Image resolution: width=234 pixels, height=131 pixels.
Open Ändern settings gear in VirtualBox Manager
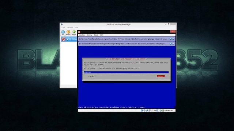(68, 32)
